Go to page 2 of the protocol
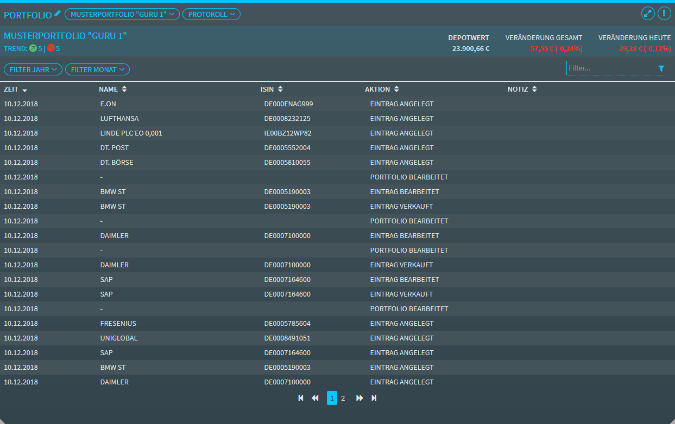This screenshot has height=424, width=675. (343, 398)
